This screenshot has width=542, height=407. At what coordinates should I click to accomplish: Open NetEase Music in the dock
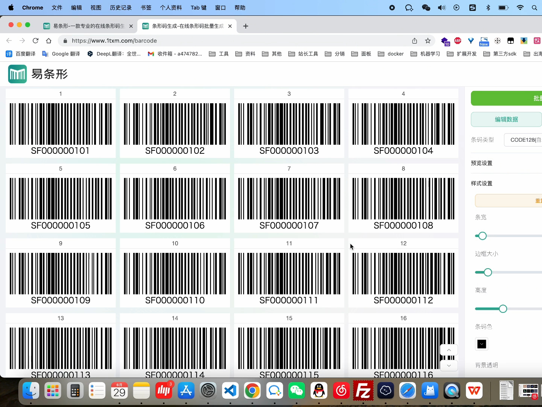tap(341, 391)
